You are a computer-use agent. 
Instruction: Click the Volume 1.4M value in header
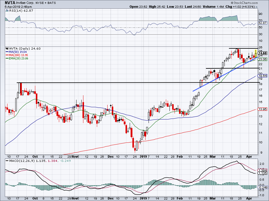(213, 7)
